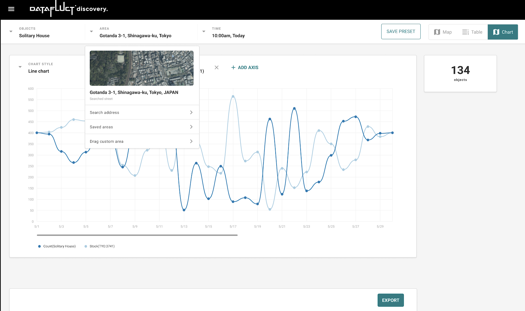This screenshot has height=311, width=525.
Task: Click the plus icon beside ADD AXIS
Action: pos(233,68)
